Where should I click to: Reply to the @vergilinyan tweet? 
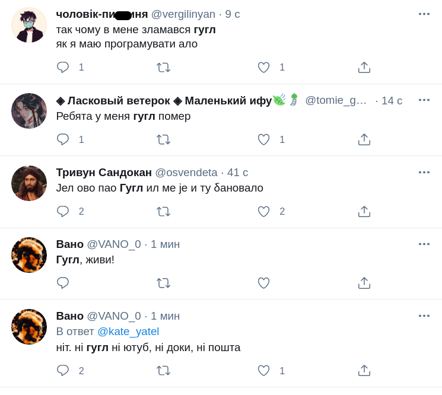point(63,68)
